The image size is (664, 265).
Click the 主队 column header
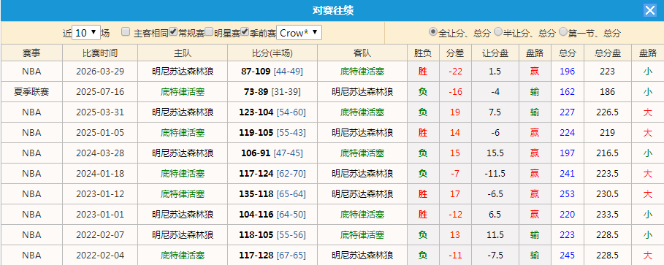[x=183, y=53]
